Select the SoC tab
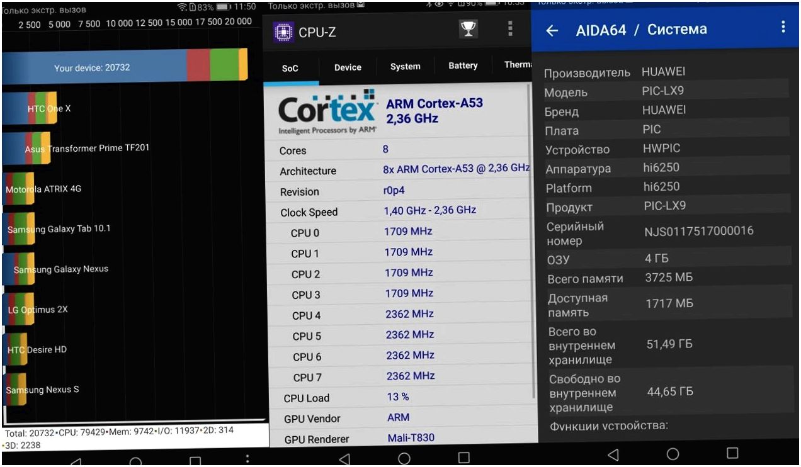 tap(290, 68)
